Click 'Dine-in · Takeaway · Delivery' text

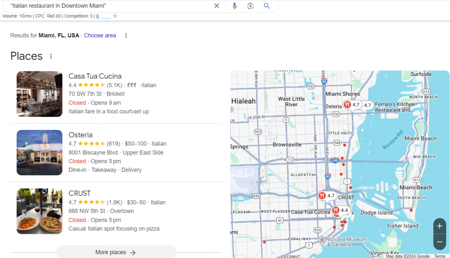point(105,170)
